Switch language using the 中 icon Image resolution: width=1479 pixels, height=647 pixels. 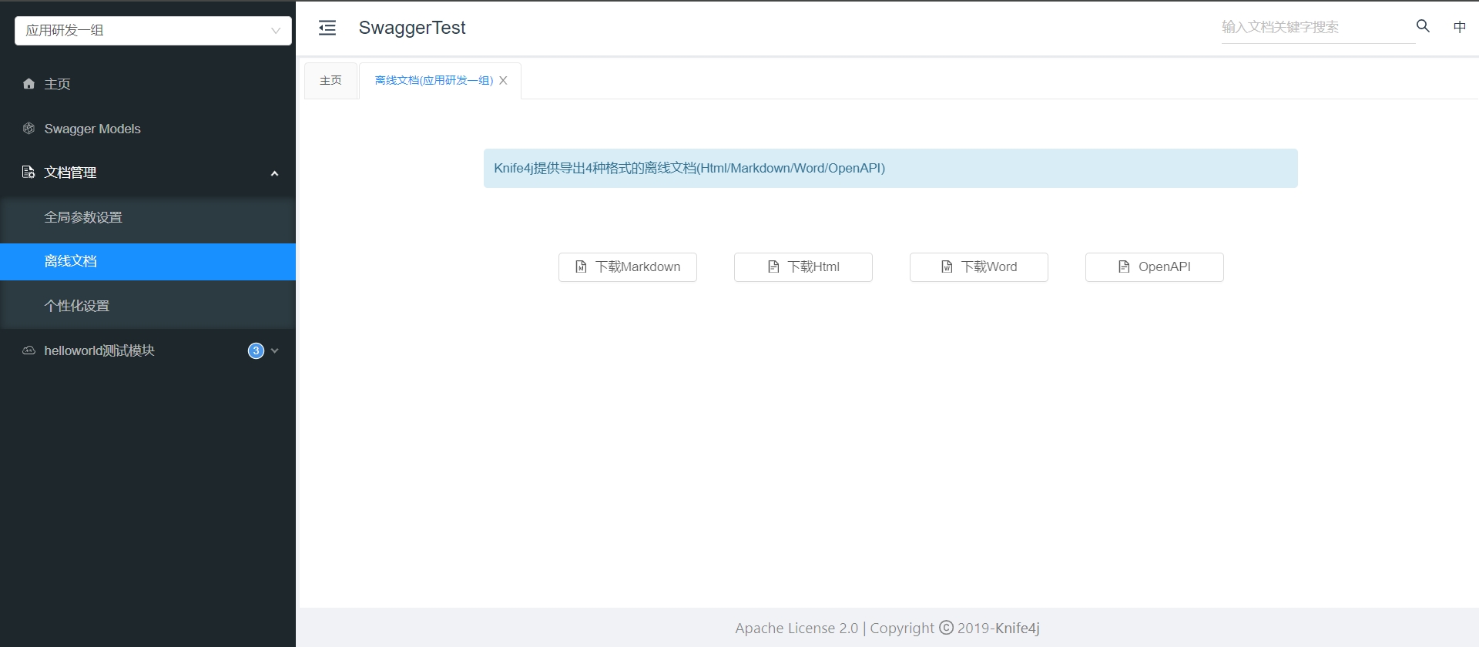tap(1459, 28)
